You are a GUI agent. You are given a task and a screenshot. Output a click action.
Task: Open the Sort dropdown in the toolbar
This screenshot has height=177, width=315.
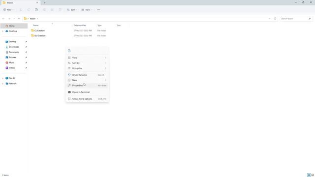pos(72,10)
